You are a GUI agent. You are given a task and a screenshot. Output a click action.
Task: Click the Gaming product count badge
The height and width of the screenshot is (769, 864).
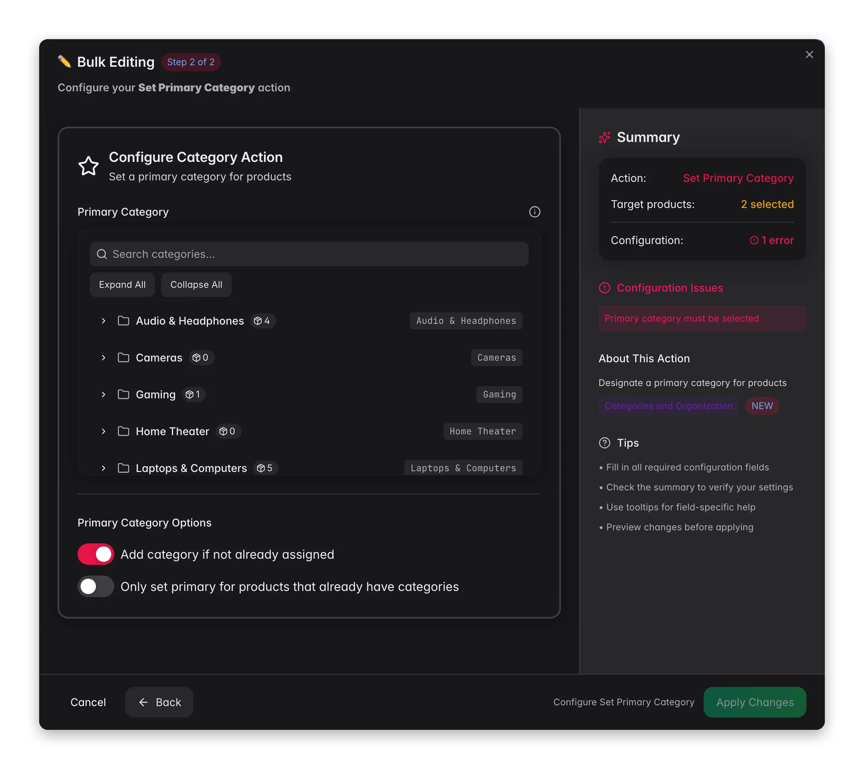194,394
